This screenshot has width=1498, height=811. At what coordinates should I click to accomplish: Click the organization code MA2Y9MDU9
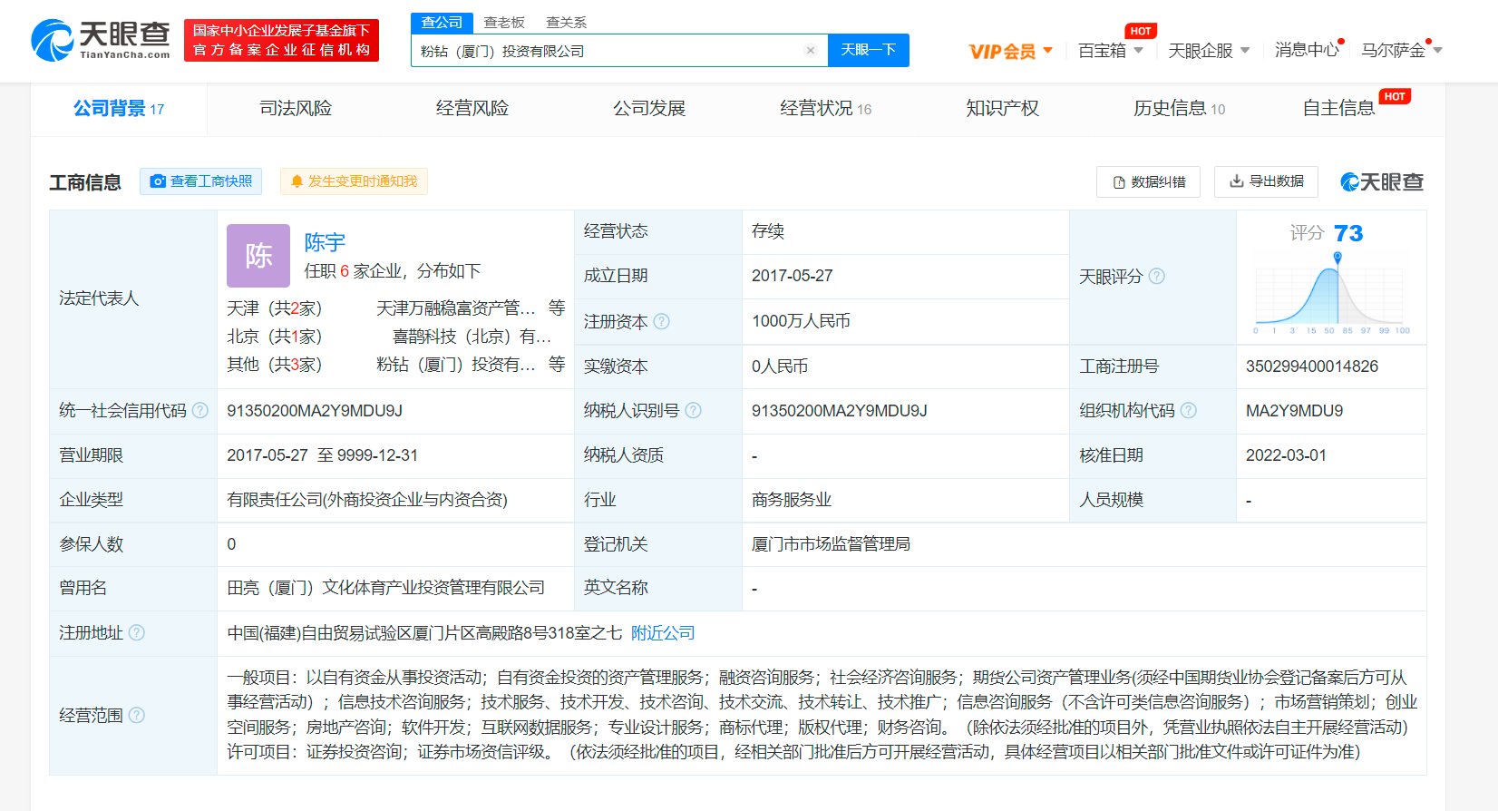1294,411
